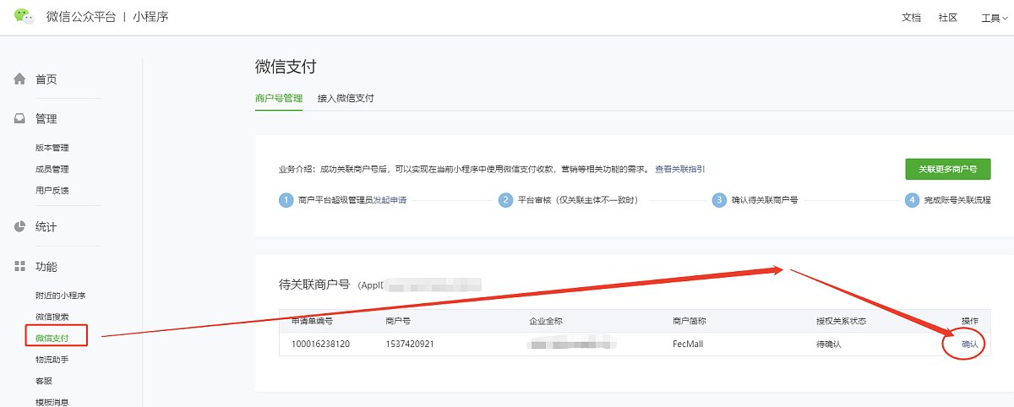Open 成员管理 in sidebar
The height and width of the screenshot is (407, 1014).
click(x=52, y=169)
